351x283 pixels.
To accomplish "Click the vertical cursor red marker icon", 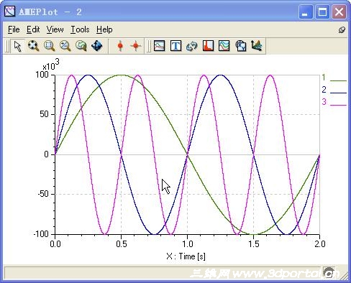I will tap(120, 46).
